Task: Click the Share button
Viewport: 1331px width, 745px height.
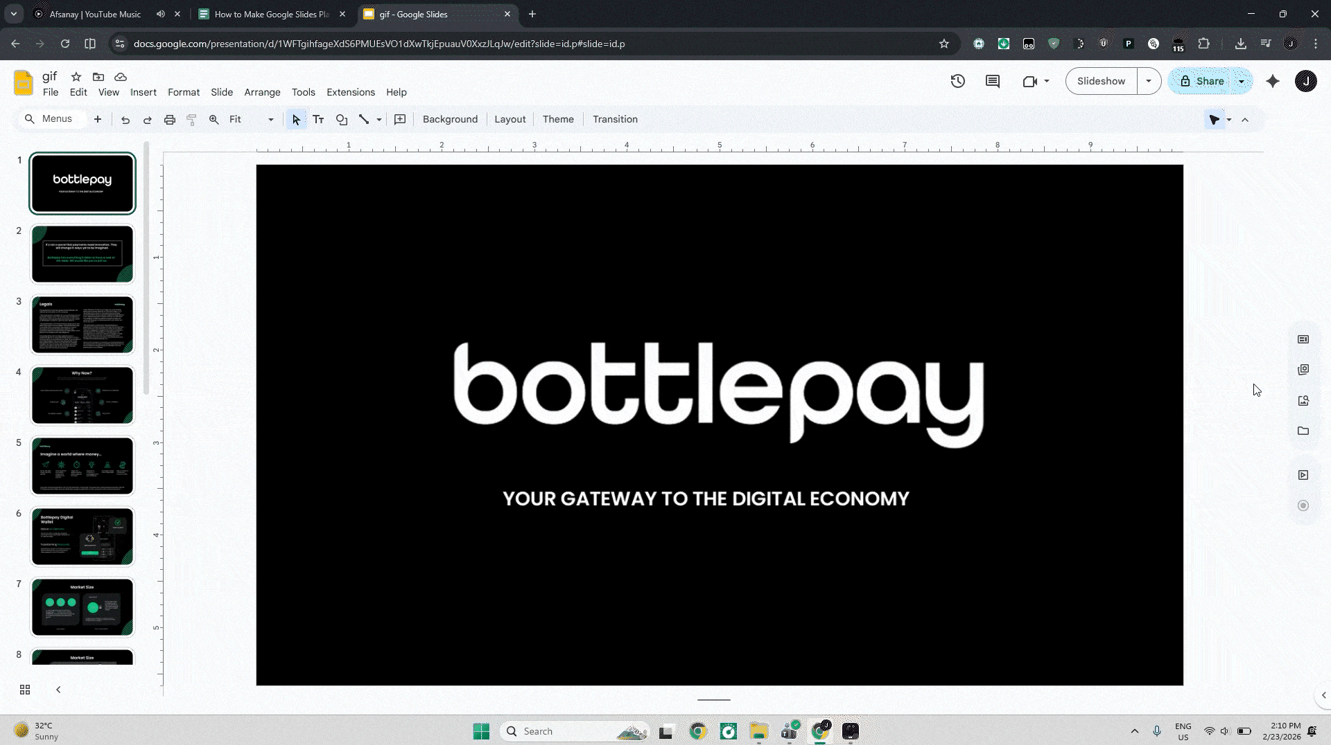Action: (x=1209, y=81)
